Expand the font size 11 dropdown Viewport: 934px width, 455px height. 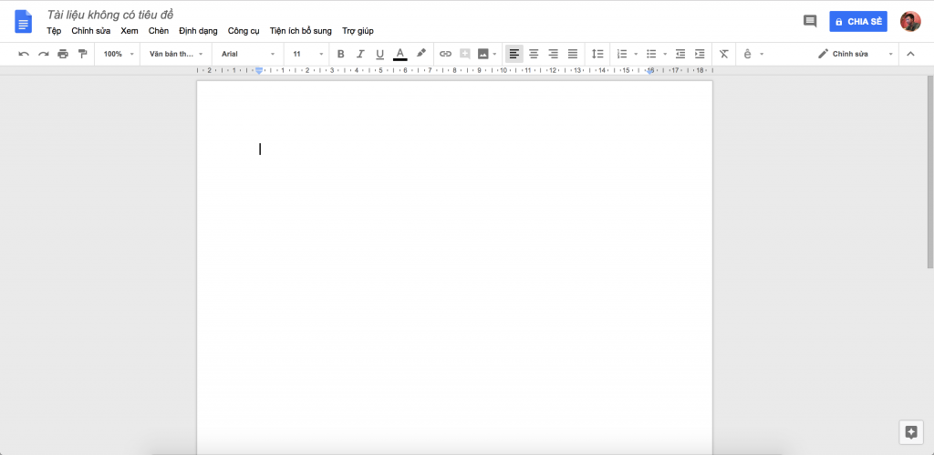click(x=307, y=54)
